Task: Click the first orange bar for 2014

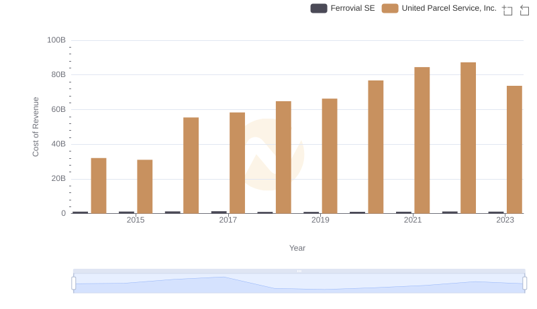Action: click(99, 186)
